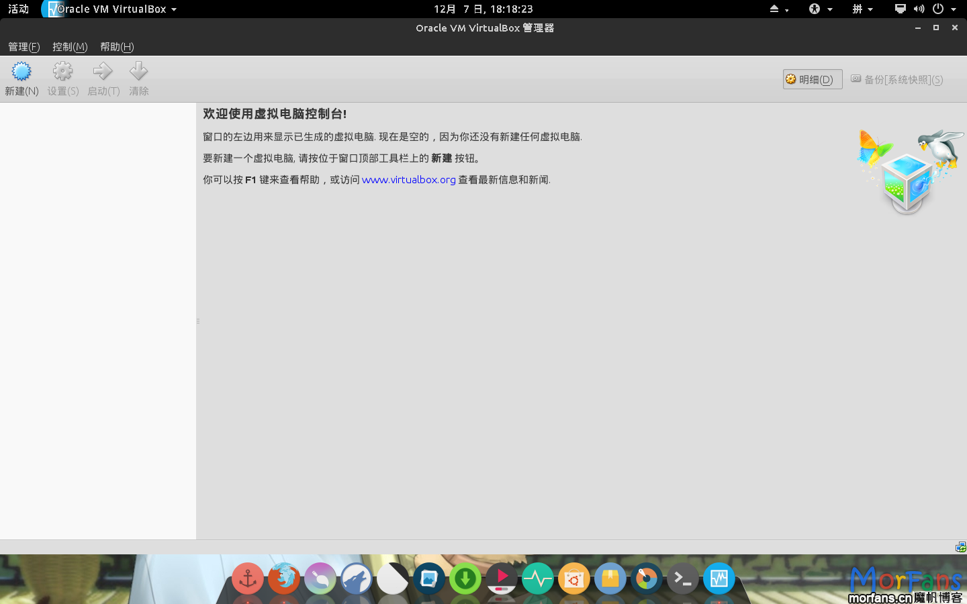The image size is (967, 604).
Task: Open the clock showing 12月 7日, 18:18:23
Action: [x=483, y=9]
